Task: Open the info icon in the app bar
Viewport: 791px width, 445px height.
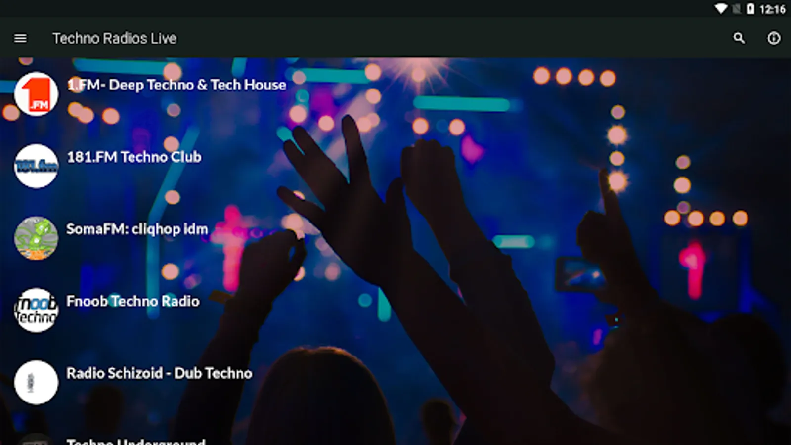Action: [774, 38]
